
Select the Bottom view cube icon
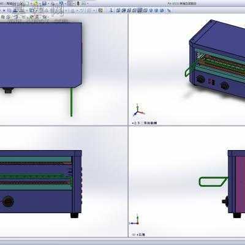point(145,10)
